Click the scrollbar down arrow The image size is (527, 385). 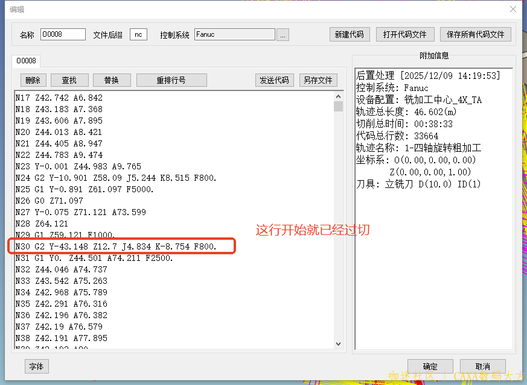pyautogui.click(x=339, y=343)
